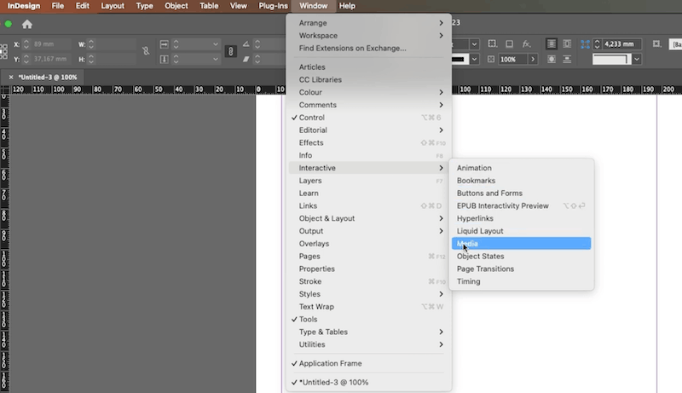682x393 pixels.
Task: Open frame fitting options icon
Action: [656, 44]
